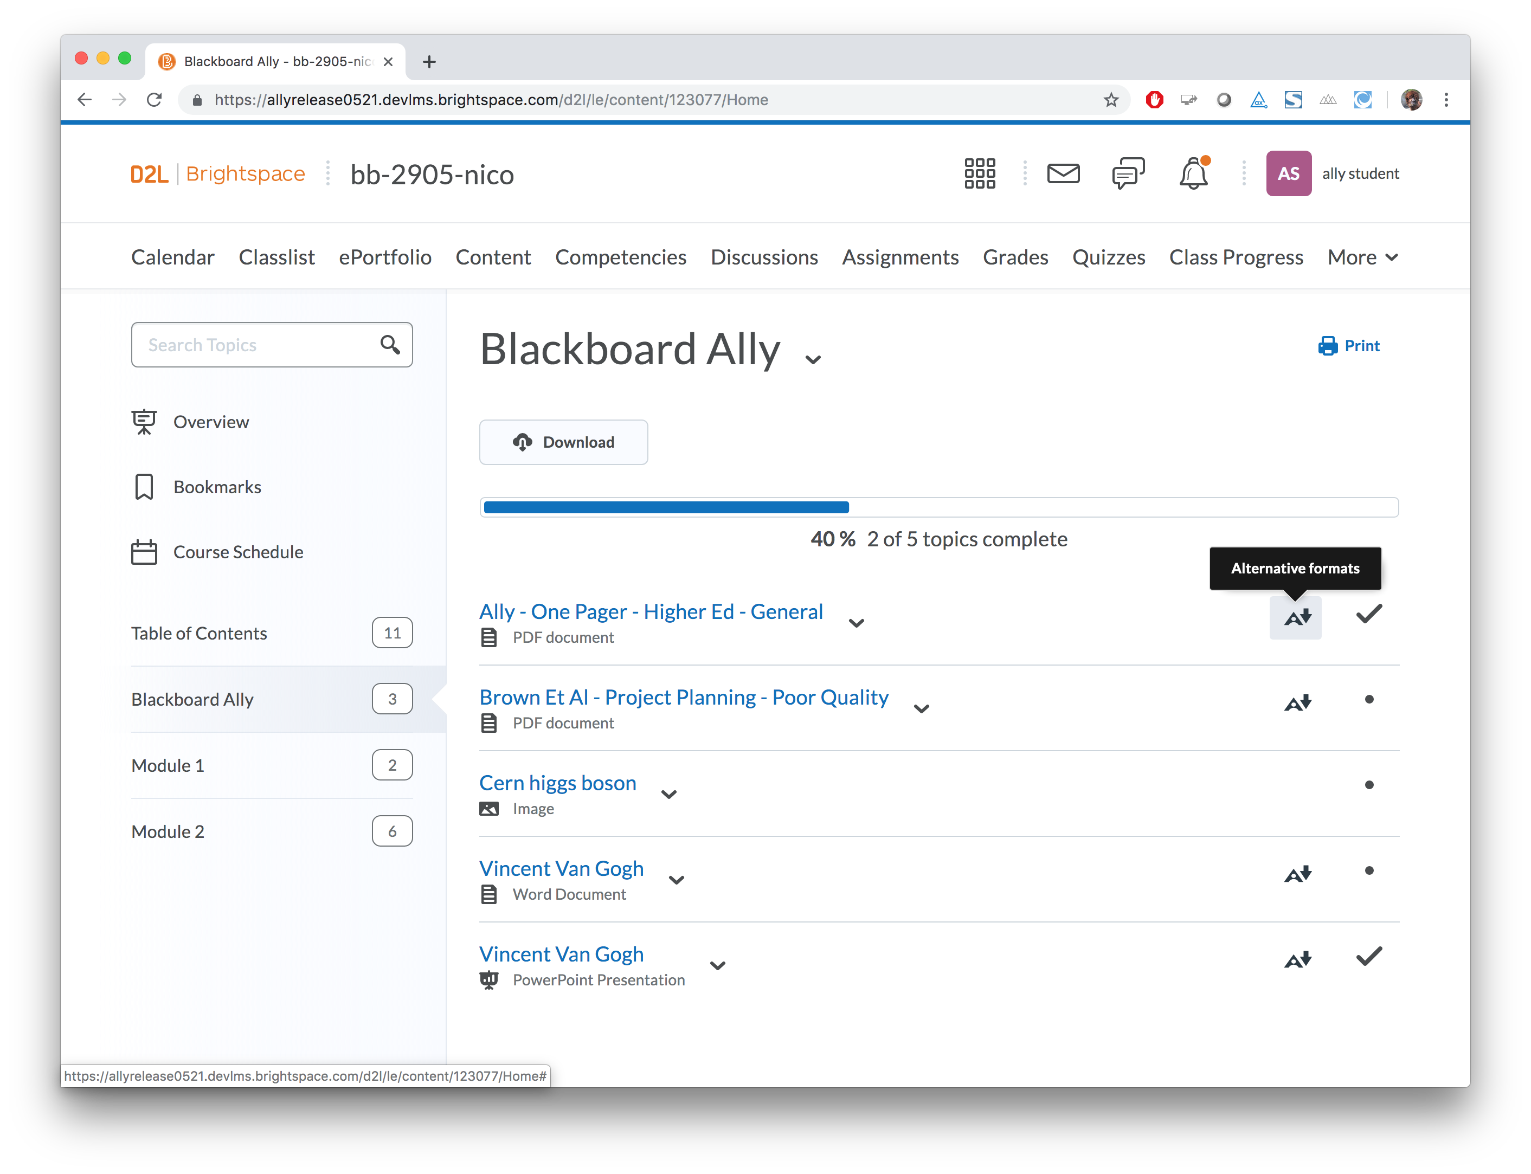The image size is (1531, 1174).
Task: Open the More navigation dropdown
Action: 1362,257
